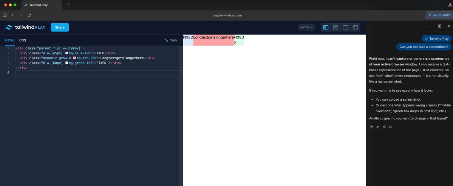Regenerate the ChatGPT response

[390, 127]
